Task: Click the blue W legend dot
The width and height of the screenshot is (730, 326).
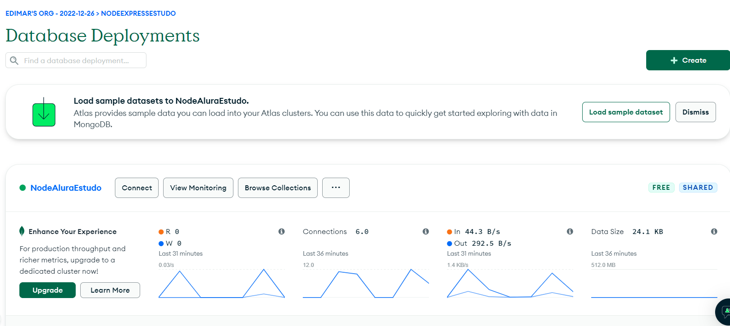Action: [161, 243]
